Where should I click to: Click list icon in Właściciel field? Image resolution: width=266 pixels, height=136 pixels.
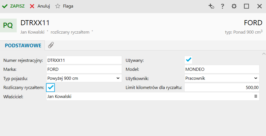click(256, 96)
